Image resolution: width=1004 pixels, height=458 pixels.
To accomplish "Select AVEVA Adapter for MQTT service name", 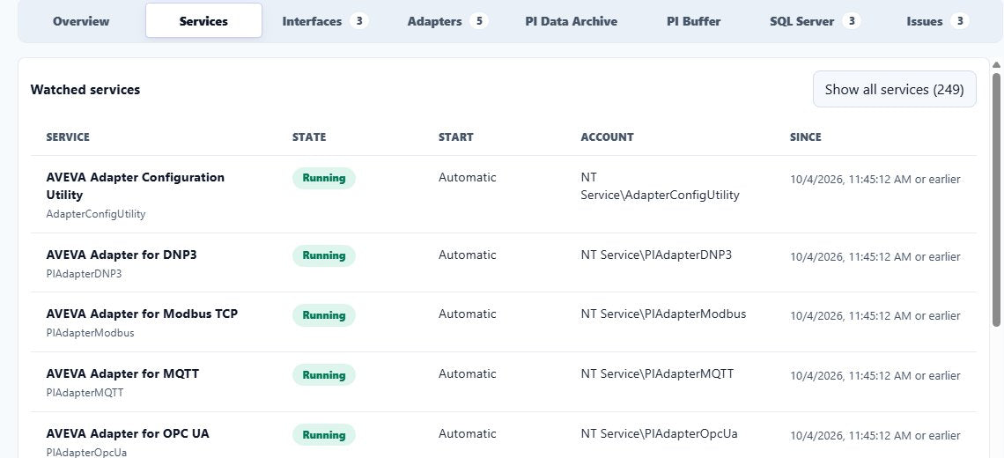I will (x=123, y=373).
